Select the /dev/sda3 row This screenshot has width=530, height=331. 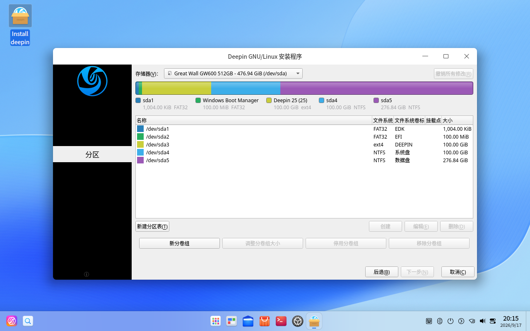coord(304,144)
